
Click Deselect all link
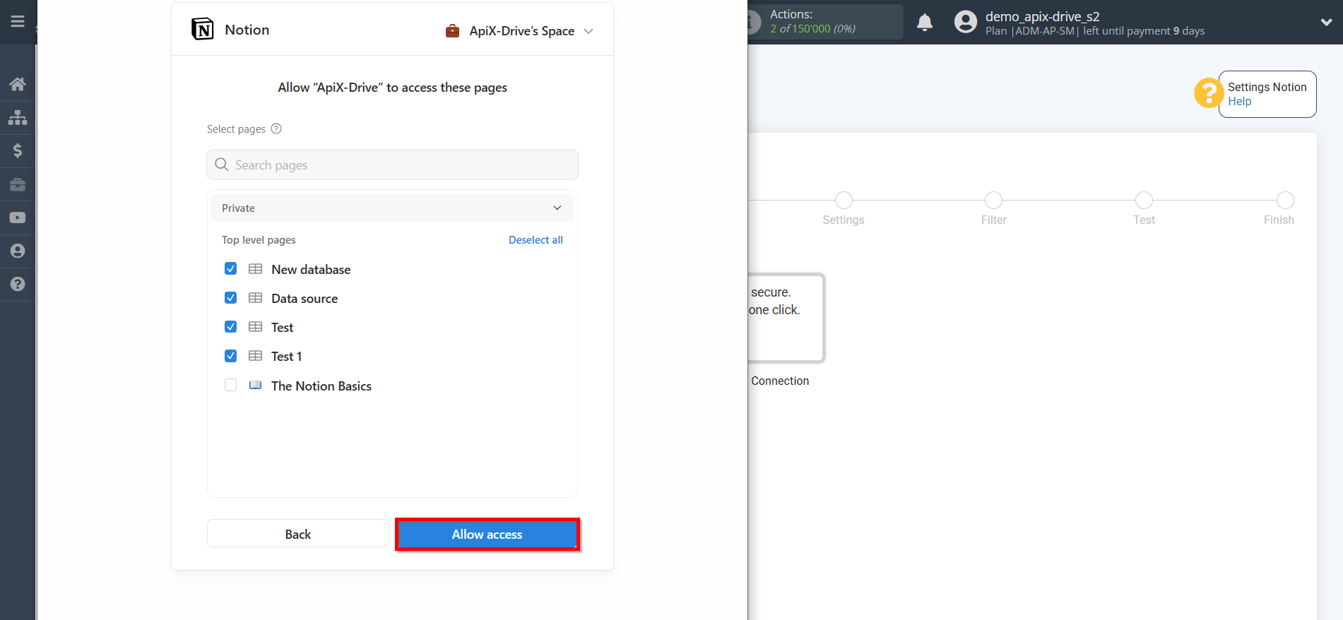point(536,240)
